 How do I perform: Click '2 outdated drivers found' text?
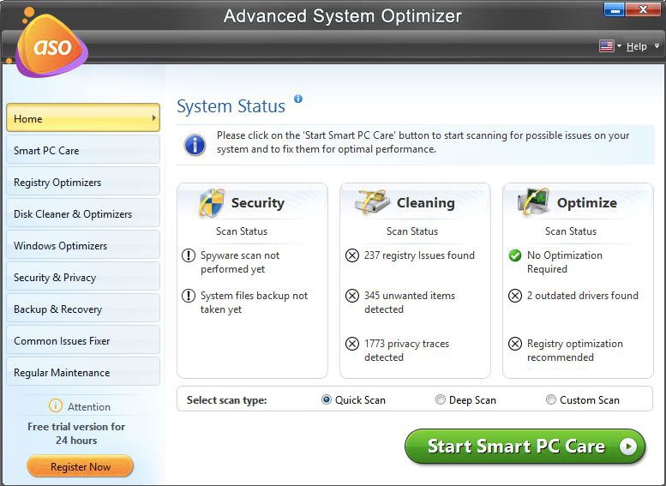(582, 295)
